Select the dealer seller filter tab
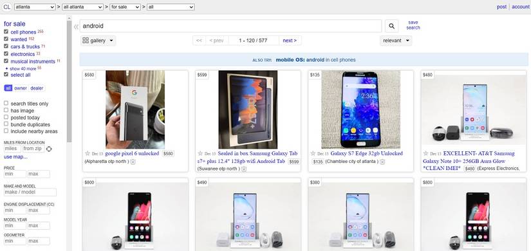This screenshot has width=531, height=251. pos(37,88)
